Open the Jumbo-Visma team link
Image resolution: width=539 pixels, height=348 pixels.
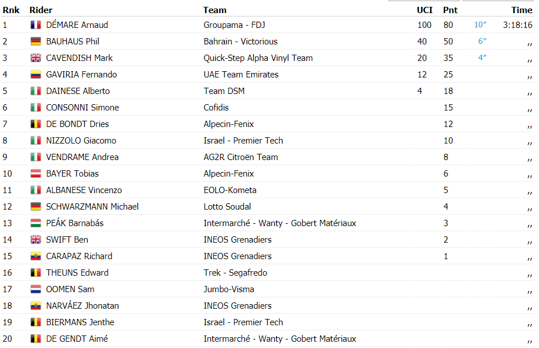click(x=228, y=289)
